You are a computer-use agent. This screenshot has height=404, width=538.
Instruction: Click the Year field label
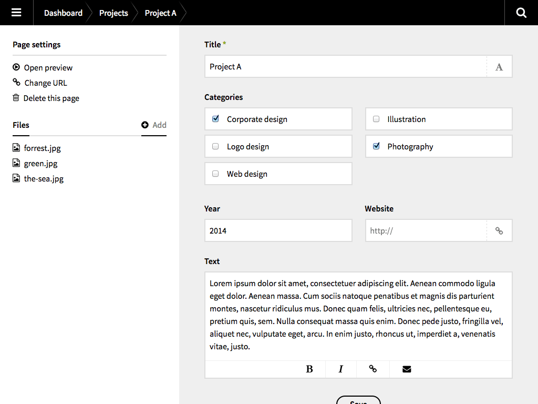pyautogui.click(x=212, y=208)
